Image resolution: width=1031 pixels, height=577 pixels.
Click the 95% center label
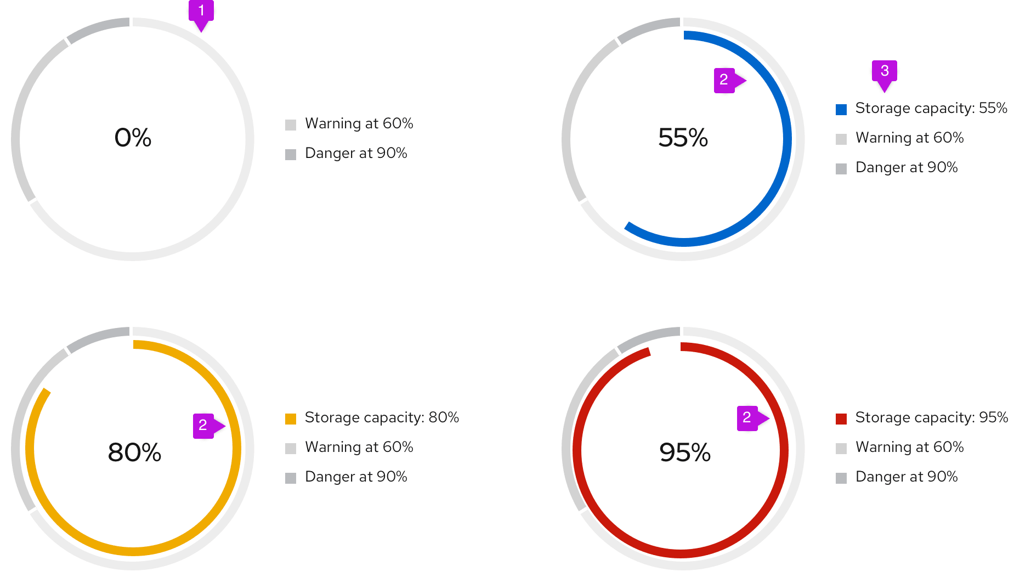pos(684,452)
